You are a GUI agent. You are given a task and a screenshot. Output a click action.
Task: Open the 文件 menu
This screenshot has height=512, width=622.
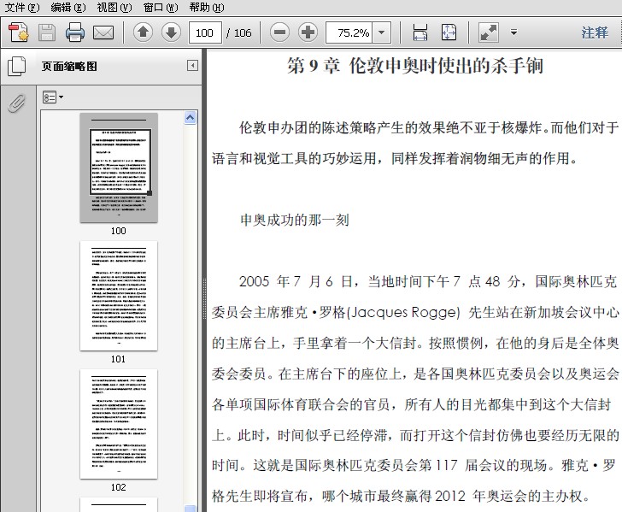point(21,8)
